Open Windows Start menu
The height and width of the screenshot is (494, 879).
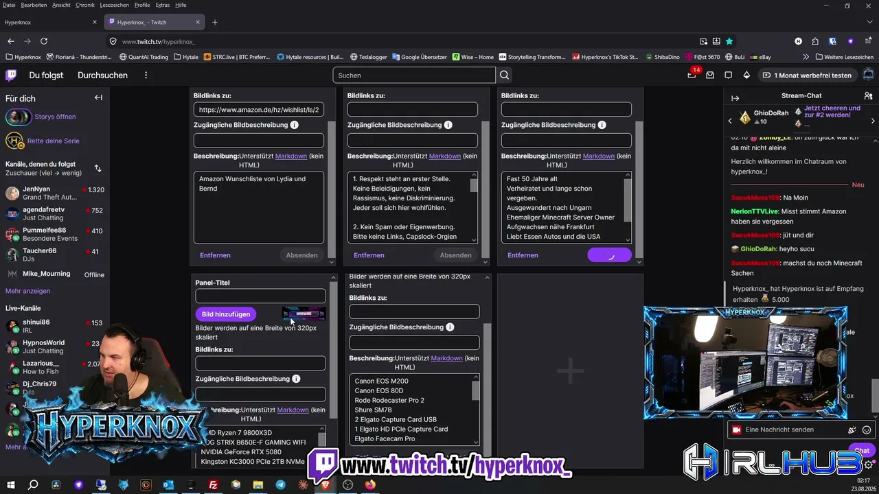(11, 485)
